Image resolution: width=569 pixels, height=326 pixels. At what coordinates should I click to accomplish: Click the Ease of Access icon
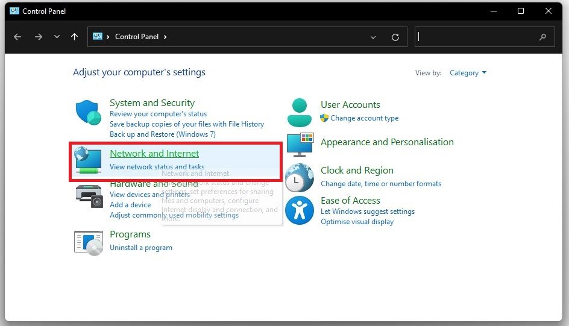300,210
